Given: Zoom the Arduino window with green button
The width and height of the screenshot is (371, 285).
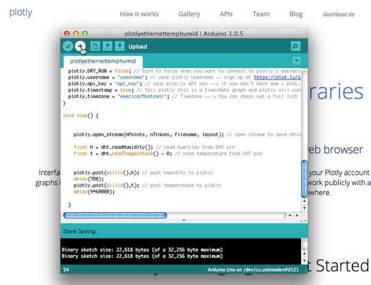Looking at the screenshot, I should click(85, 33).
